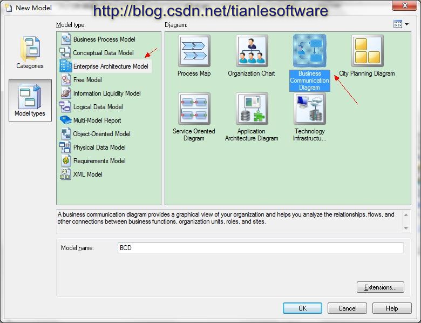Click the Logical Data Model icon

coord(65,106)
